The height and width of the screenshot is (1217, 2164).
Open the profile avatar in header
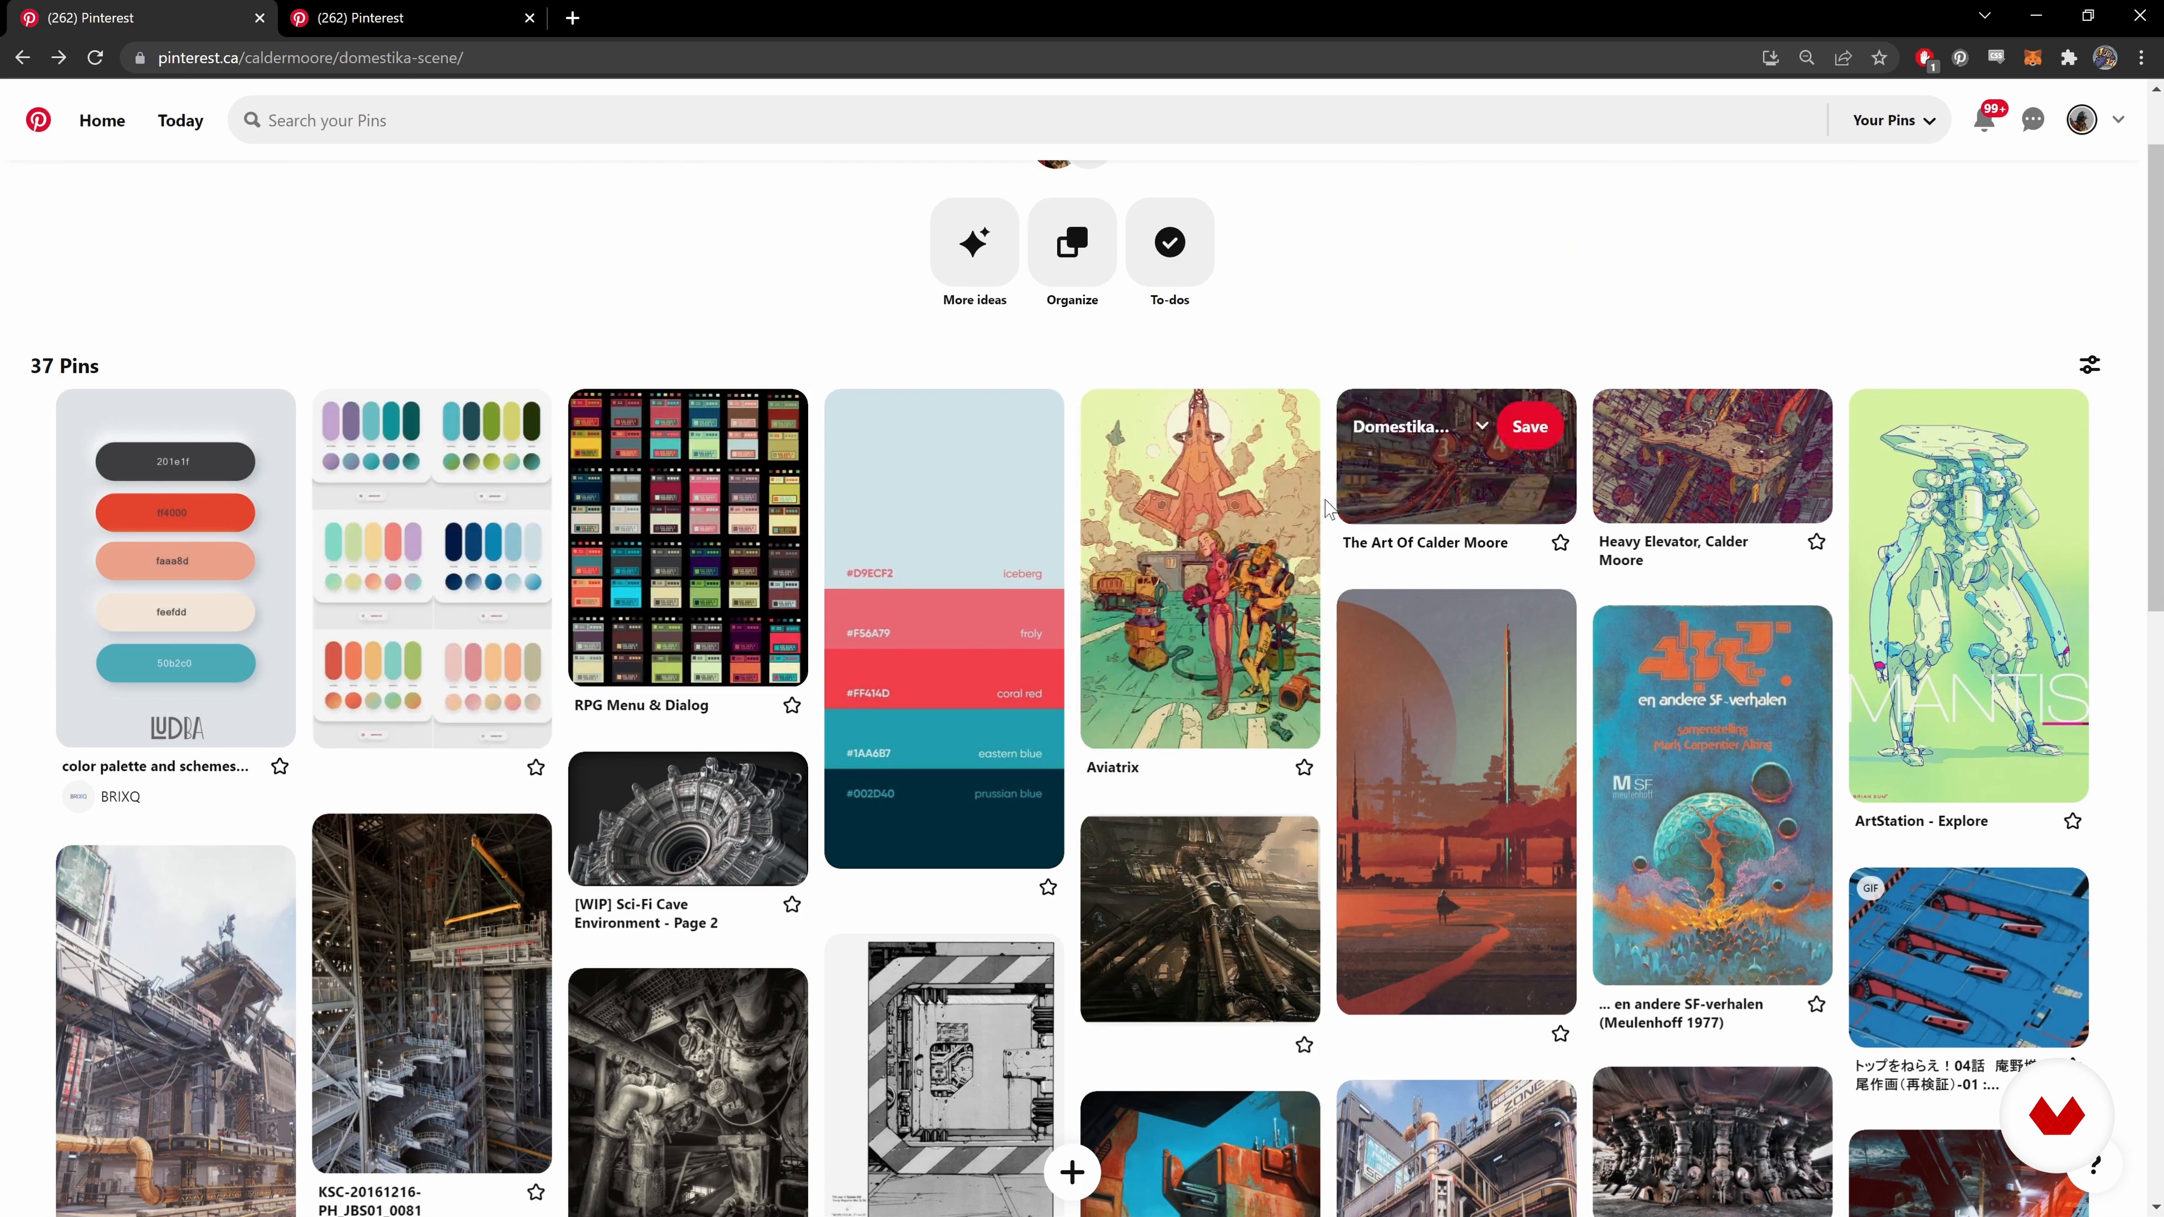click(2082, 120)
